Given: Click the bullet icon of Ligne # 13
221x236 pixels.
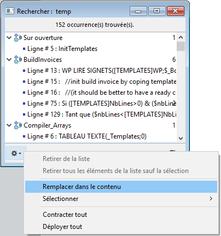Looking at the screenshot, I should 24,71.
